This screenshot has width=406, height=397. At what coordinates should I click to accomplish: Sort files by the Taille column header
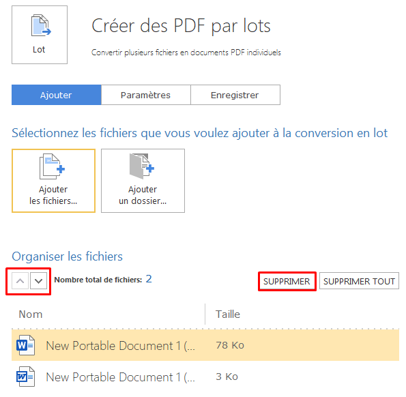228,314
